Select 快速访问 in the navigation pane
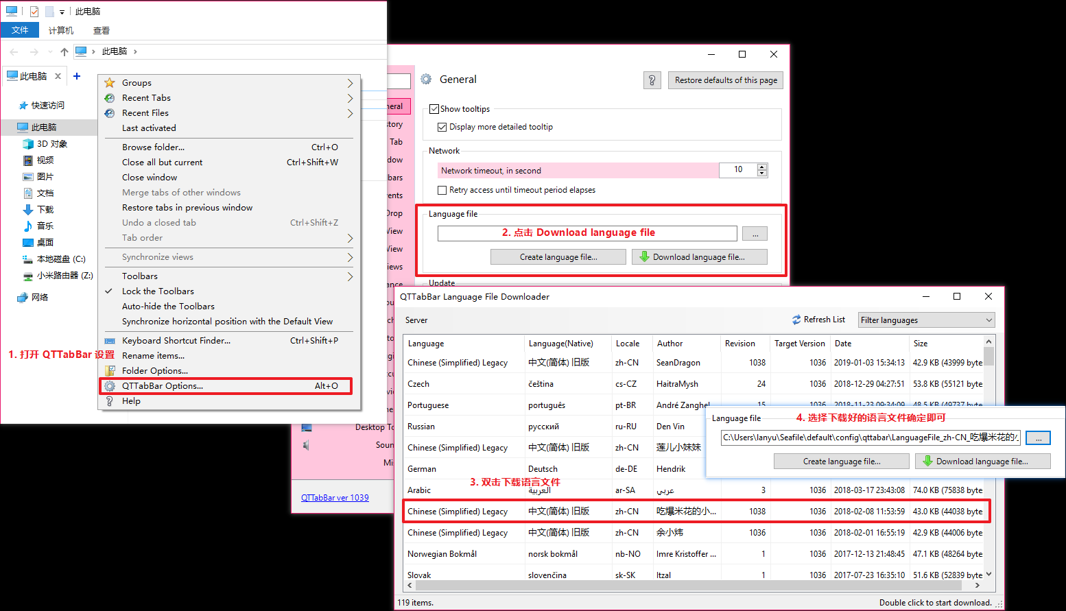This screenshot has width=1066, height=611. click(x=47, y=106)
